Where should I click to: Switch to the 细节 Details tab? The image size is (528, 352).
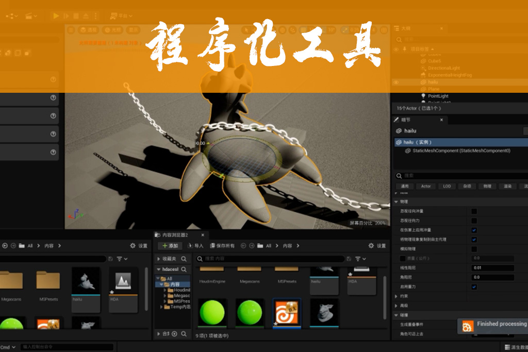pos(406,120)
